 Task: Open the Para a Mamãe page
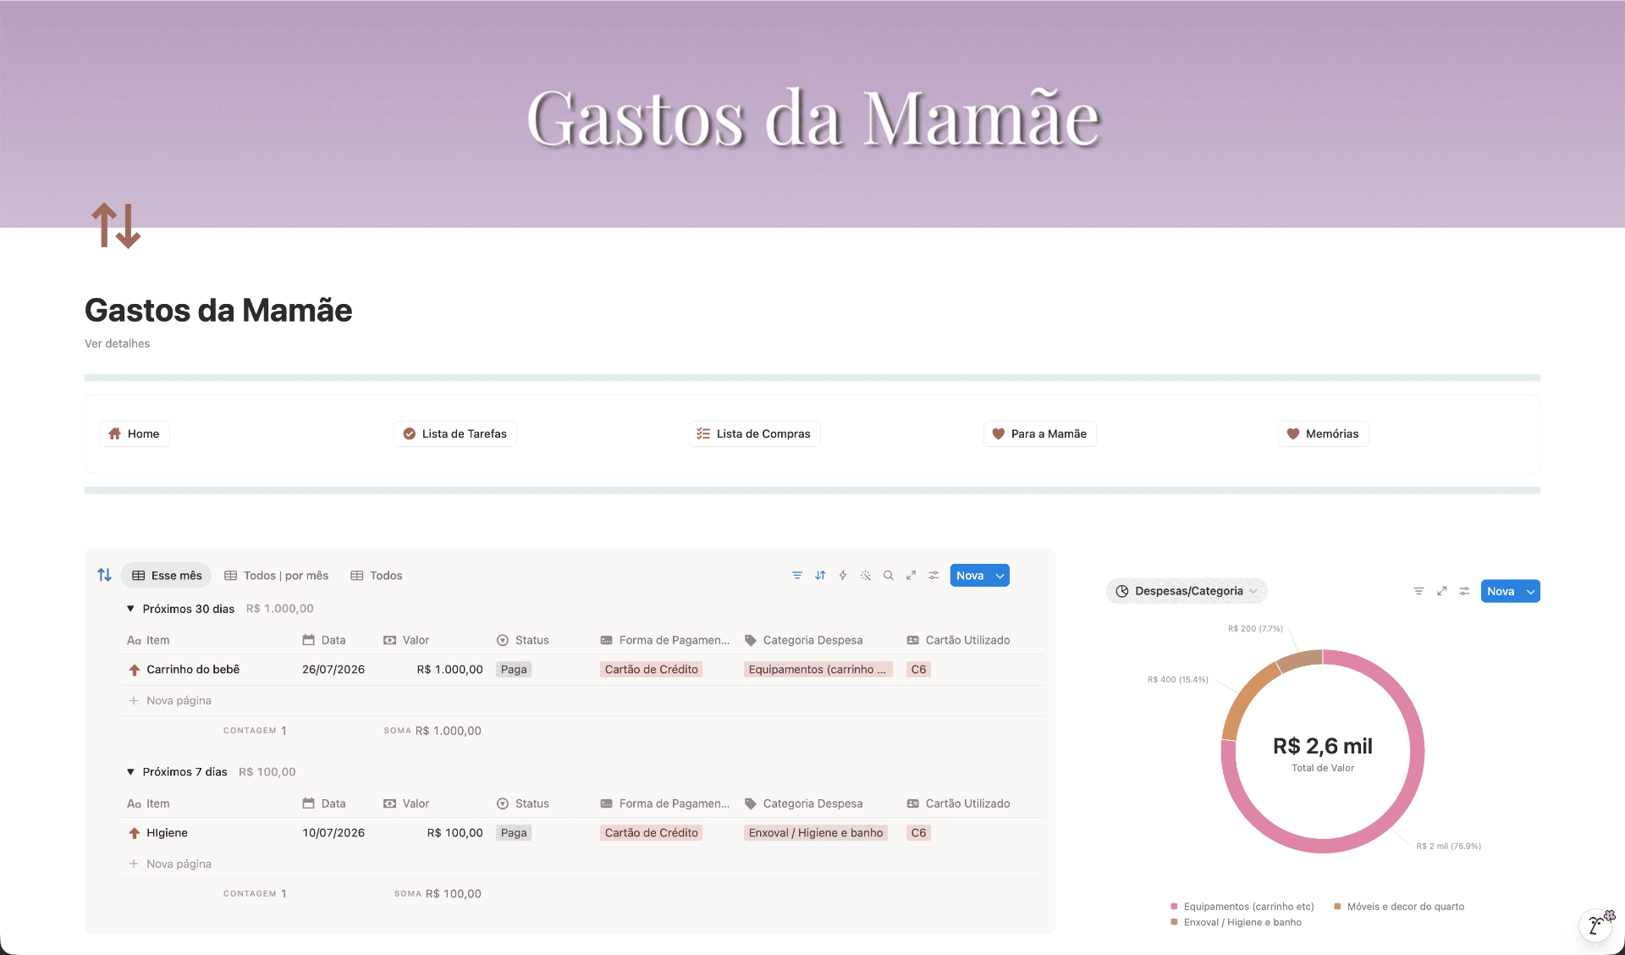coord(1039,433)
